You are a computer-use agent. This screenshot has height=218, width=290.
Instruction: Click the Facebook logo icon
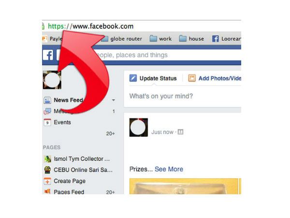click(48, 55)
